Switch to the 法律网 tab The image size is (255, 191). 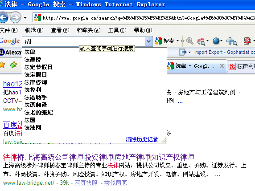pyautogui.click(x=241, y=66)
